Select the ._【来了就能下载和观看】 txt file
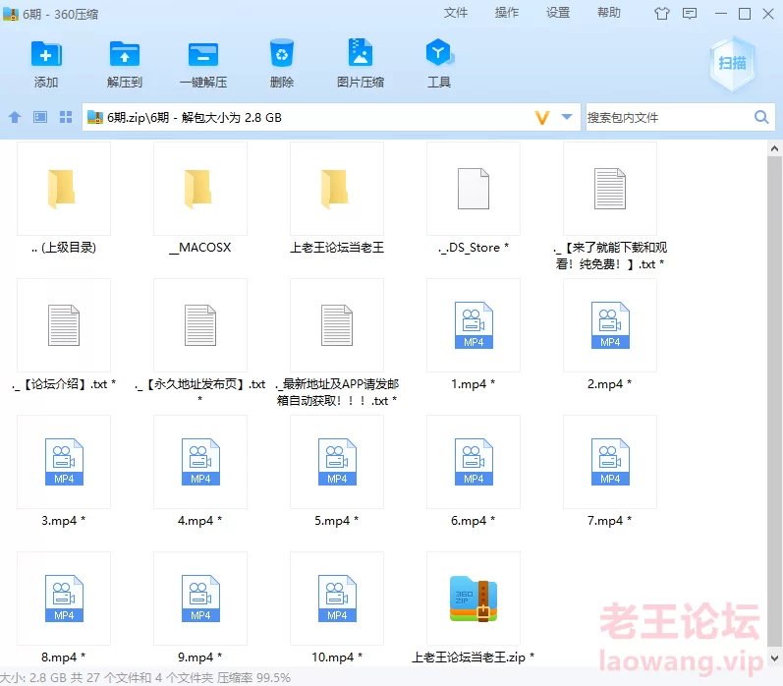This screenshot has height=686, width=783. pos(610,205)
